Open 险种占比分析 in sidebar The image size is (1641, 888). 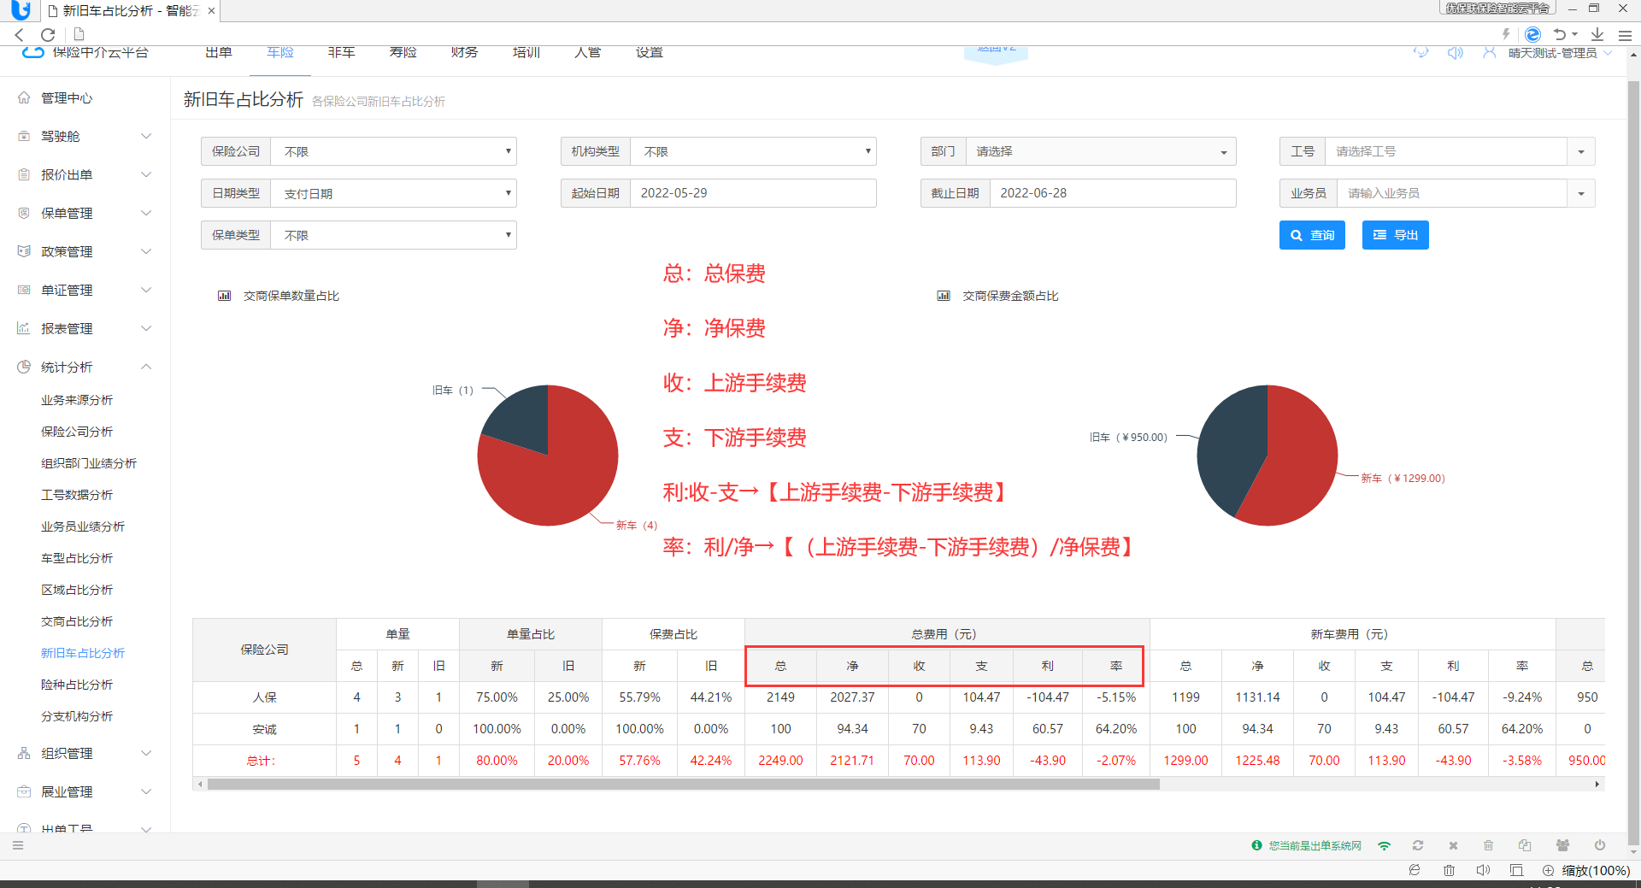[77, 685]
